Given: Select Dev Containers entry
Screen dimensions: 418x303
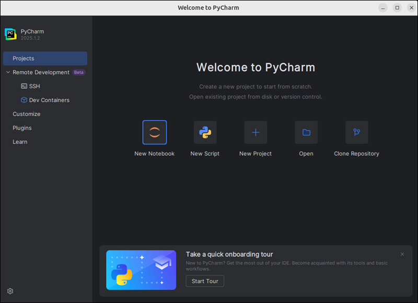Looking at the screenshot, I should (x=49, y=100).
